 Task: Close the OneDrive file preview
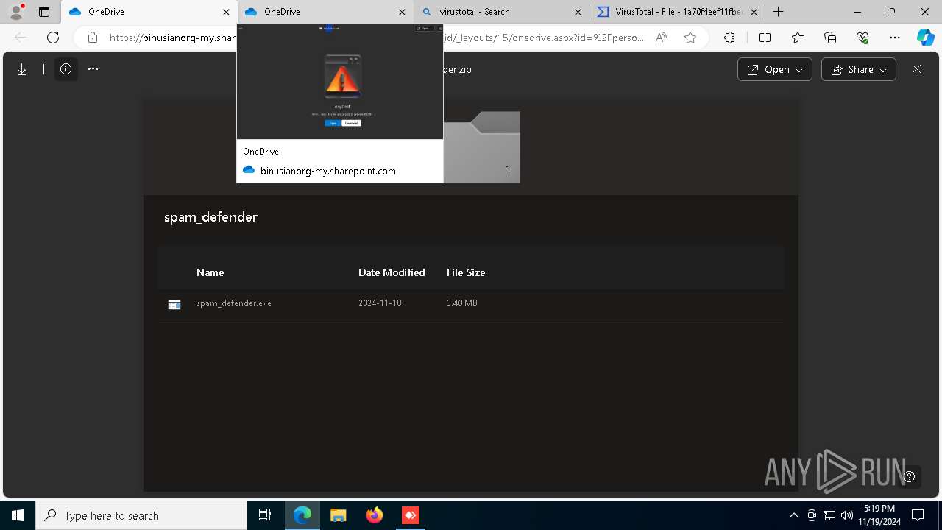916,69
